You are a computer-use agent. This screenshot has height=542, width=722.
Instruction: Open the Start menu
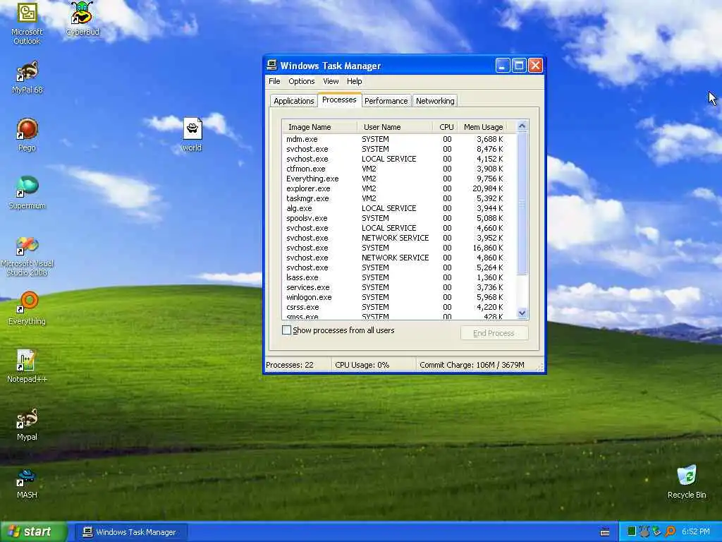33,532
